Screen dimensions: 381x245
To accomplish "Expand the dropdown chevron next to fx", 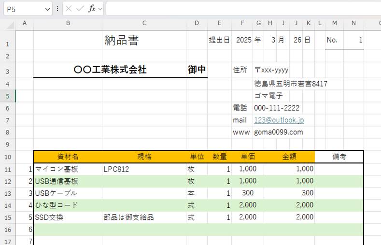I will click(x=100, y=9).
